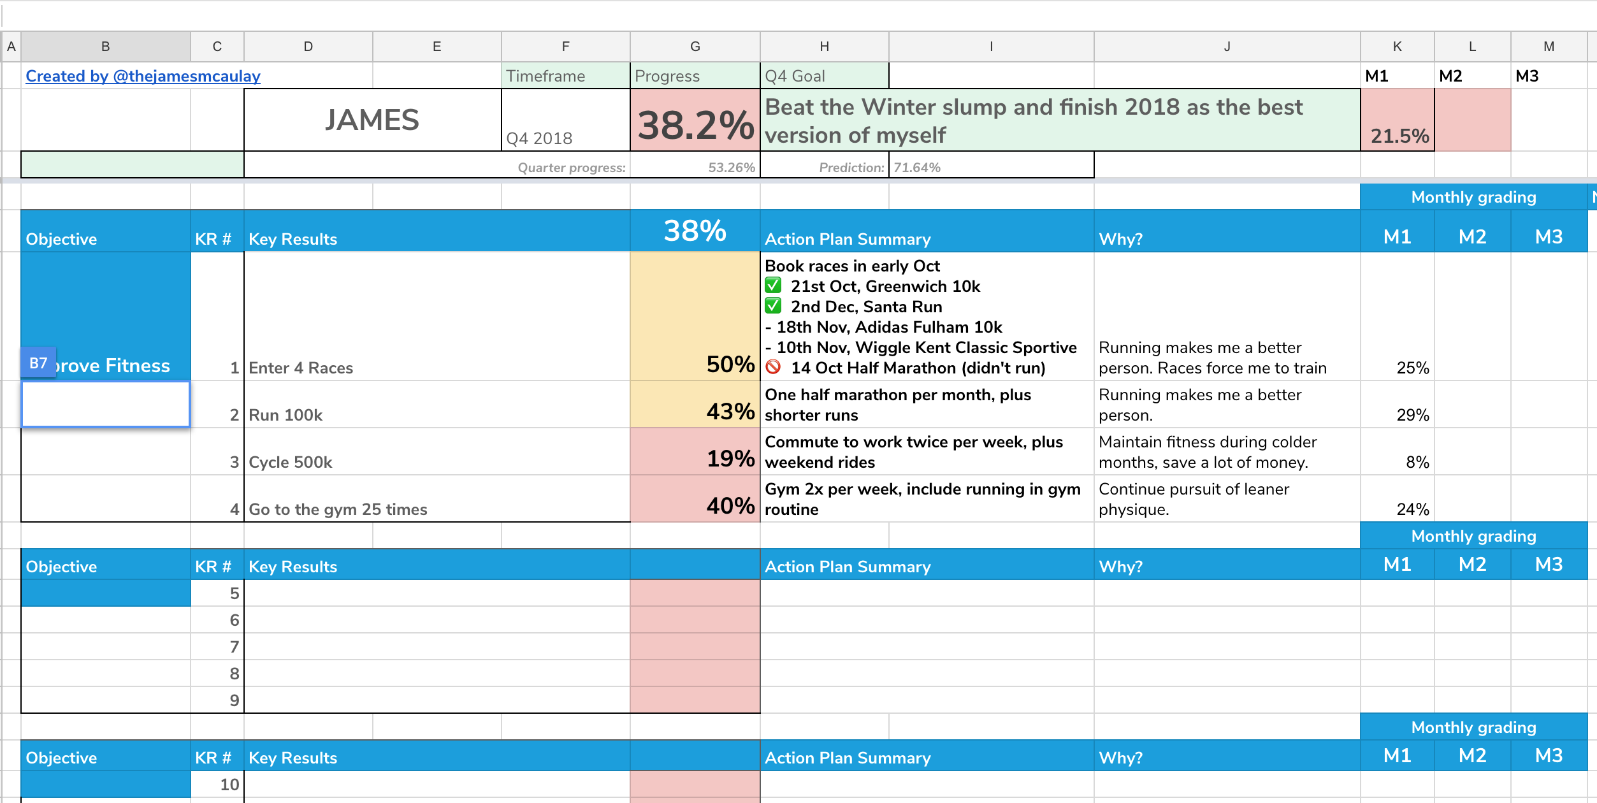Click the Commute to work twice per week cell
Viewport: 1597px width, 803px height.
coord(927,451)
